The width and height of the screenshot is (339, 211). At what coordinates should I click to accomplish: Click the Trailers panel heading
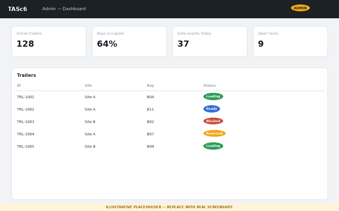[x=27, y=75]
